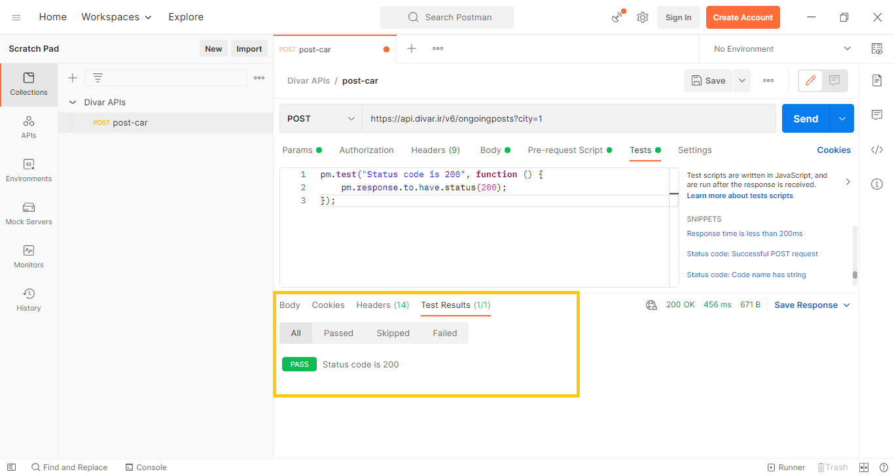Open request three-dot options beside Save

(768, 80)
